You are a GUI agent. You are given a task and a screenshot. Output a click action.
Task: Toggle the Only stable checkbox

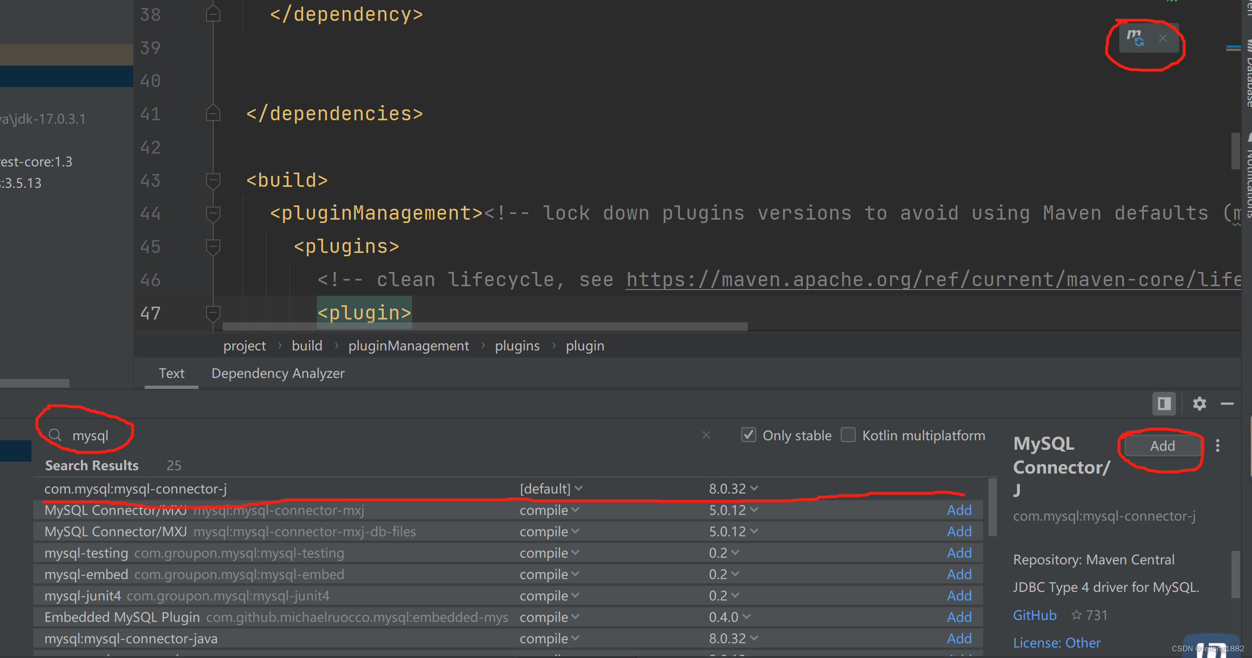point(749,435)
